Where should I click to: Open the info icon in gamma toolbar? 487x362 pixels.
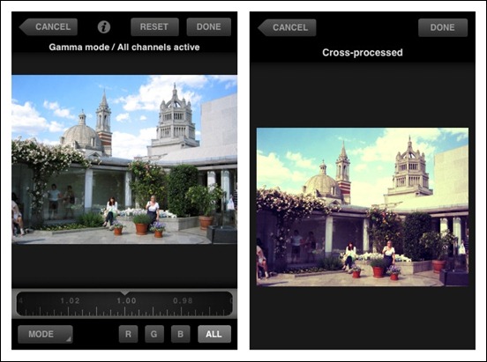pos(104,27)
